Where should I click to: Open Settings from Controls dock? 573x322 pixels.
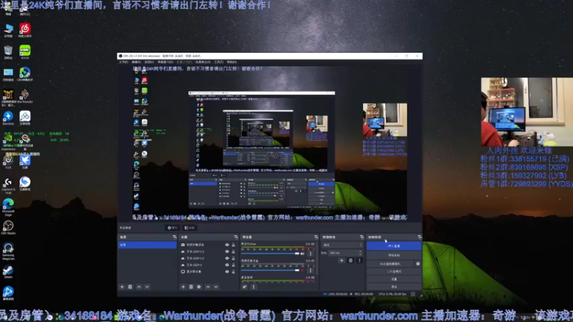click(393, 279)
